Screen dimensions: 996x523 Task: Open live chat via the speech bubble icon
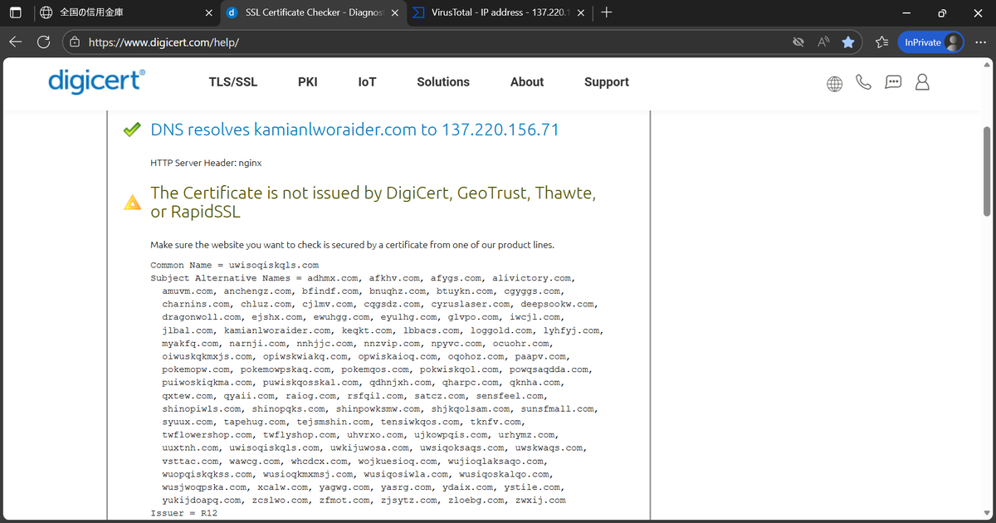point(893,82)
